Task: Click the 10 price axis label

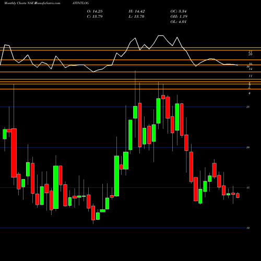Action: point(248,228)
